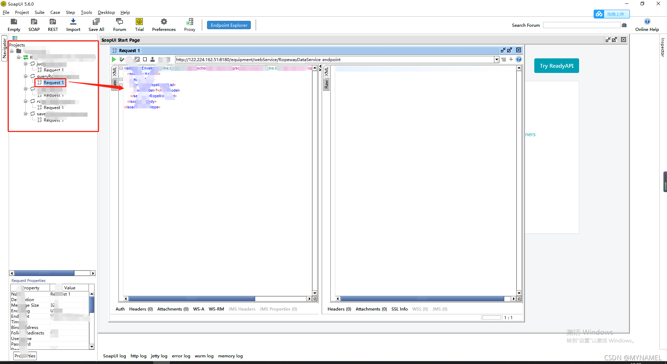667x364 pixels.
Task: Click the Search Forum binoculars icon
Action: (x=624, y=25)
